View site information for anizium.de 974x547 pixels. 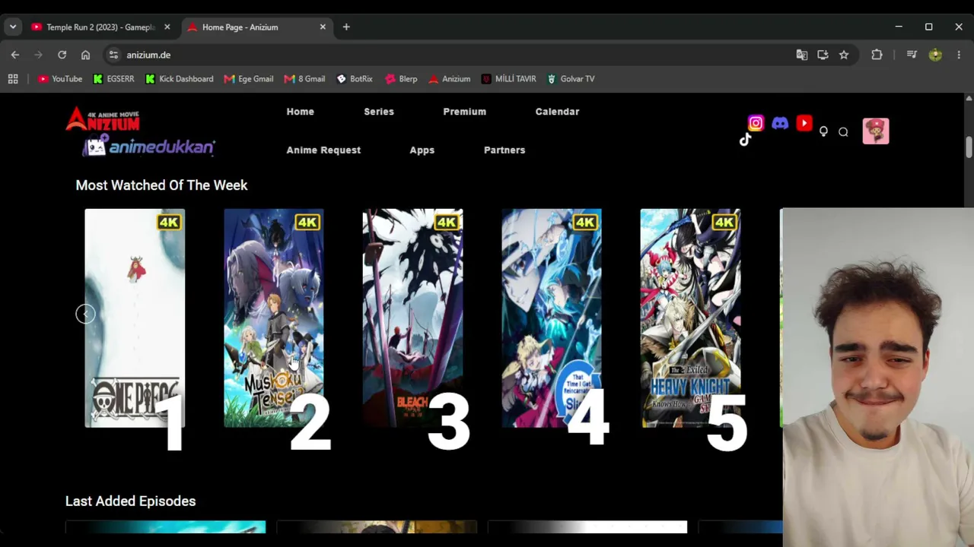pos(113,55)
